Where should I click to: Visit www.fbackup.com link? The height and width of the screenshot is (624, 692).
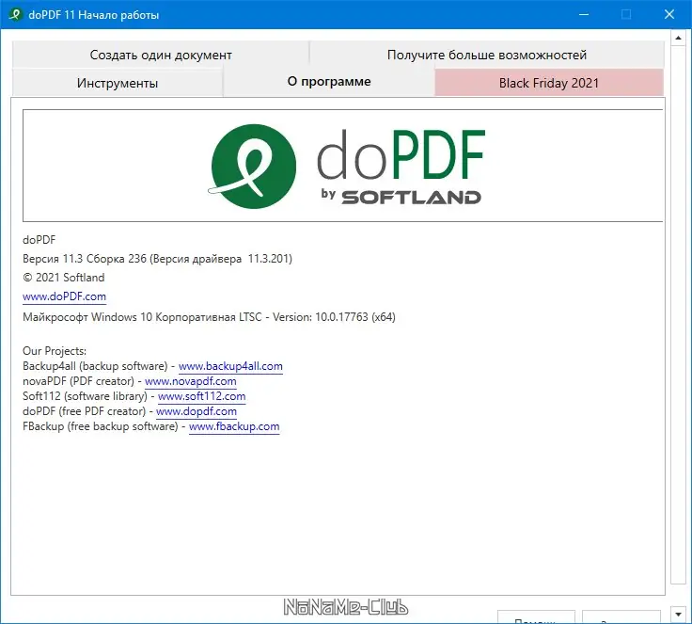coord(234,426)
